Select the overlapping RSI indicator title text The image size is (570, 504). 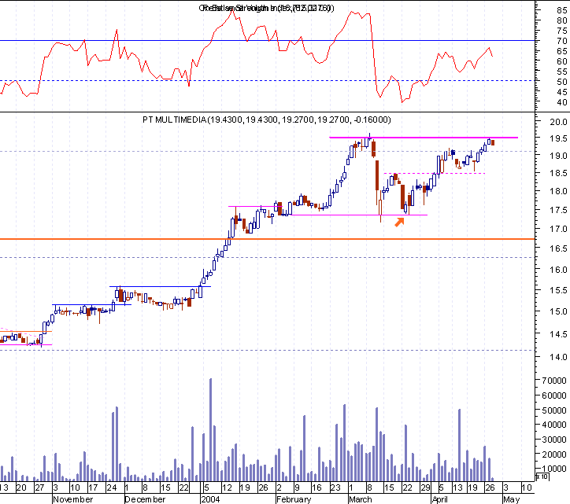click(x=266, y=8)
